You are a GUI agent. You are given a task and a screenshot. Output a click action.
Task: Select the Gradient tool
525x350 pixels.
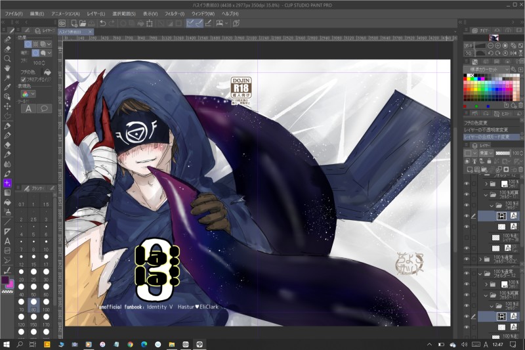7,193
